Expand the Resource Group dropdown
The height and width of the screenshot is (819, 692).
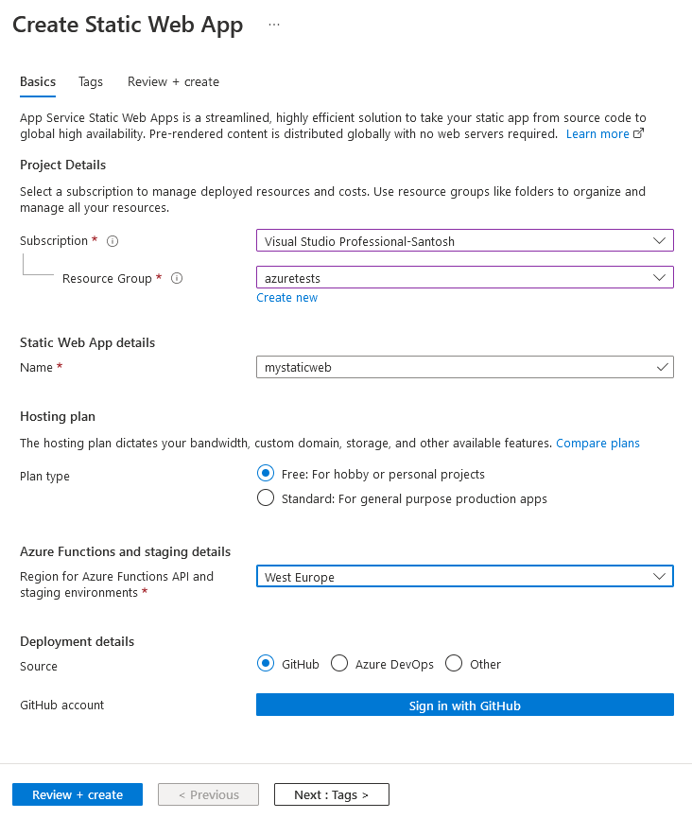tap(464, 278)
